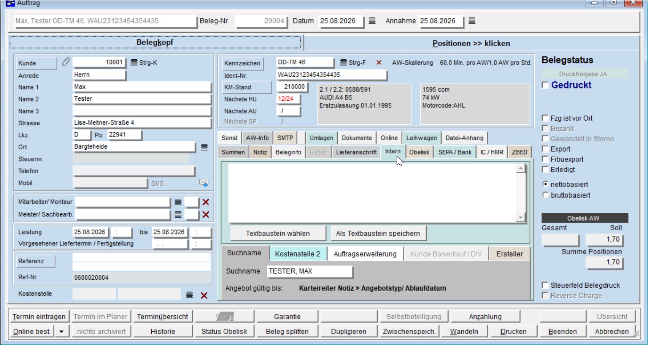The width and height of the screenshot is (648, 345).
Task: Open the Summen tab
Action: click(x=233, y=152)
